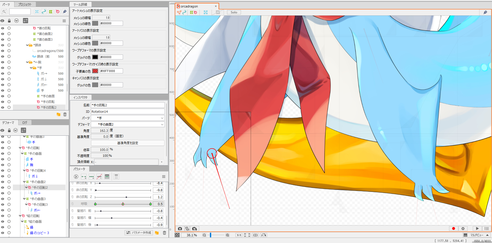Click the 呼吸 parameter value field
Viewport: 492px width, 243px height.
[x=158, y=204]
